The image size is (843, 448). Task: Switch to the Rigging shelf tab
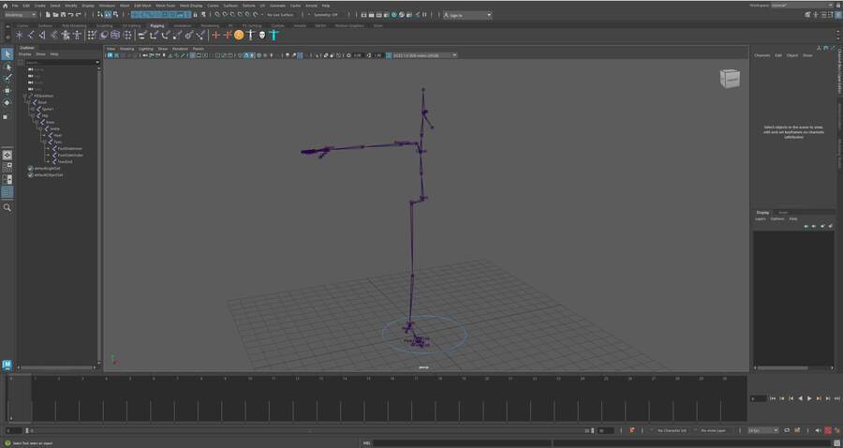coord(157,25)
